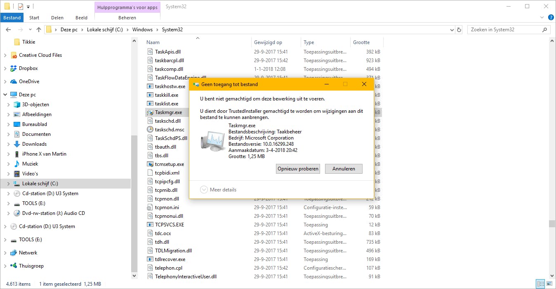The width and height of the screenshot is (556, 289).
Task: Select the tcpbidi.xml file
Action: click(x=167, y=173)
